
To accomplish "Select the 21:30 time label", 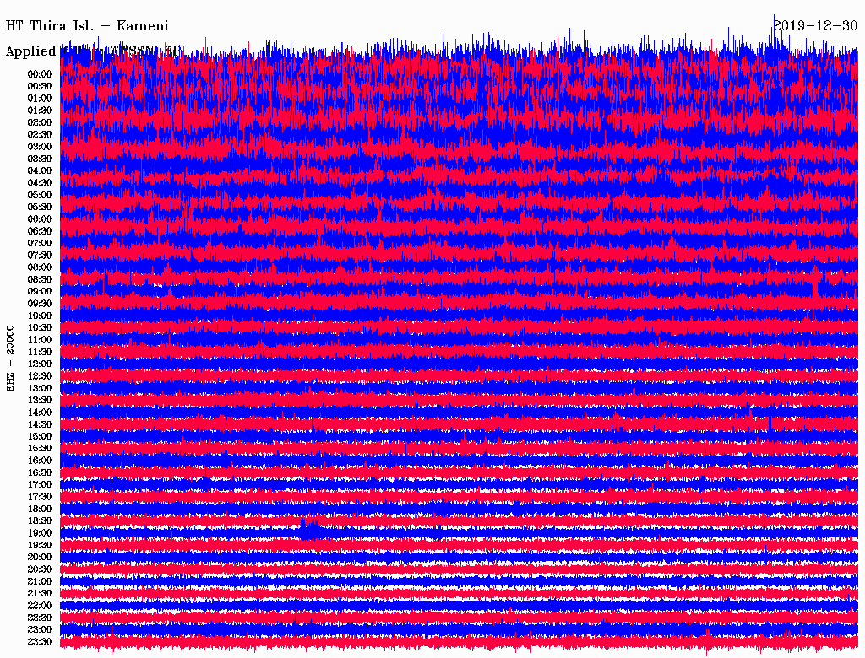I will tap(39, 594).
